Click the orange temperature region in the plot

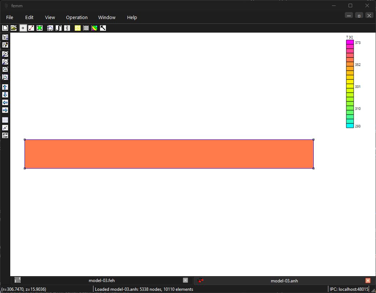169,154
